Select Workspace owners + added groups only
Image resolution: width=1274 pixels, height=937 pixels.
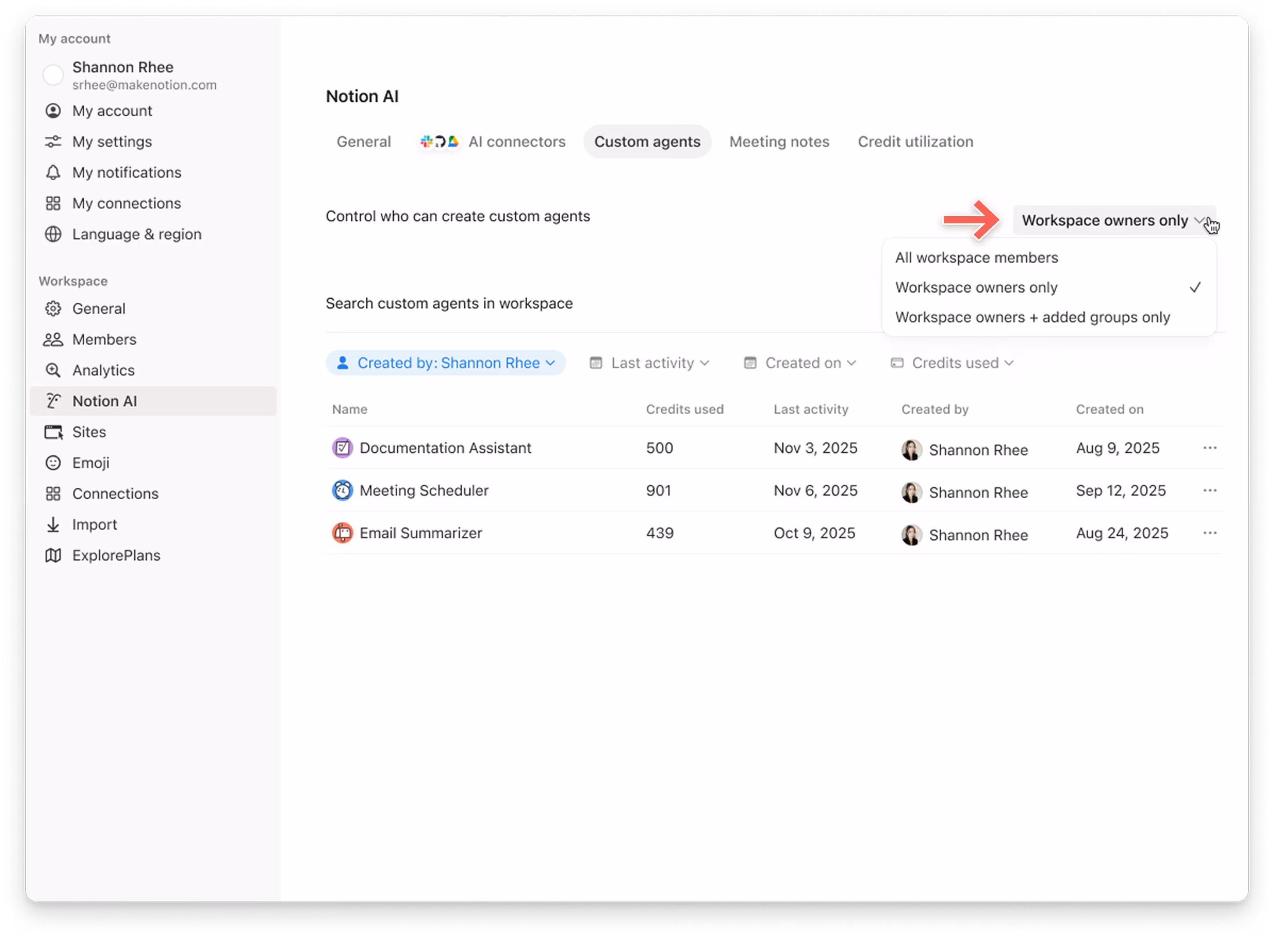click(1032, 317)
